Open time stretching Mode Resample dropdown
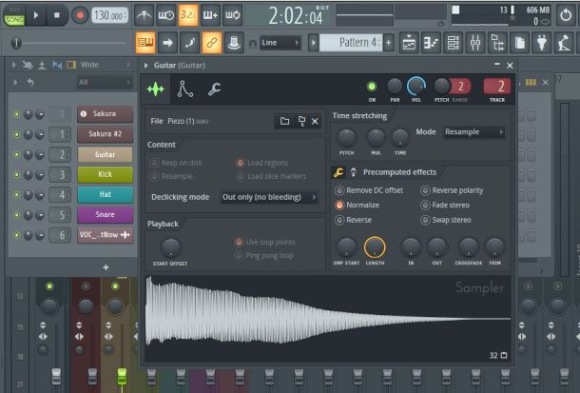Viewport: 580px width, 393px height. click(474, 132)
